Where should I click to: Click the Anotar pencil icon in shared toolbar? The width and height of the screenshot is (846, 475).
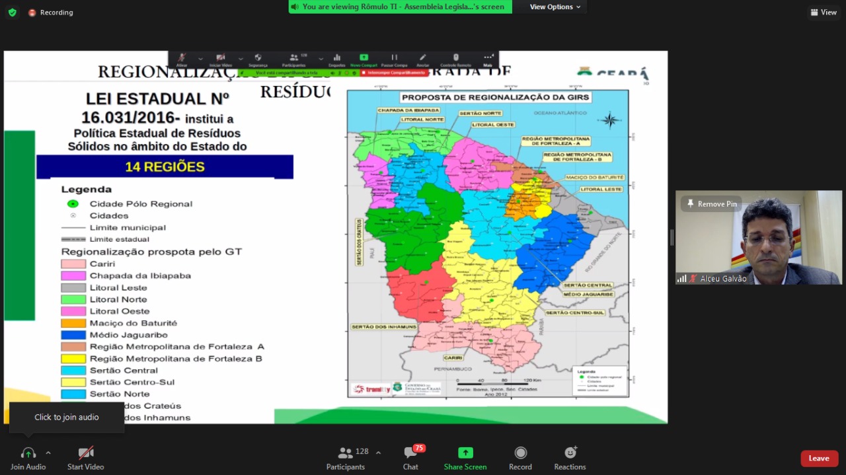point(422,59)
